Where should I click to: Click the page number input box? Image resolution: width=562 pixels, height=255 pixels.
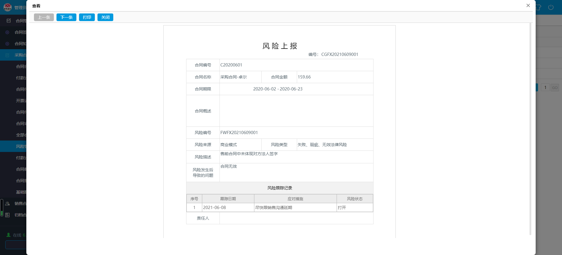click(545, 88)
